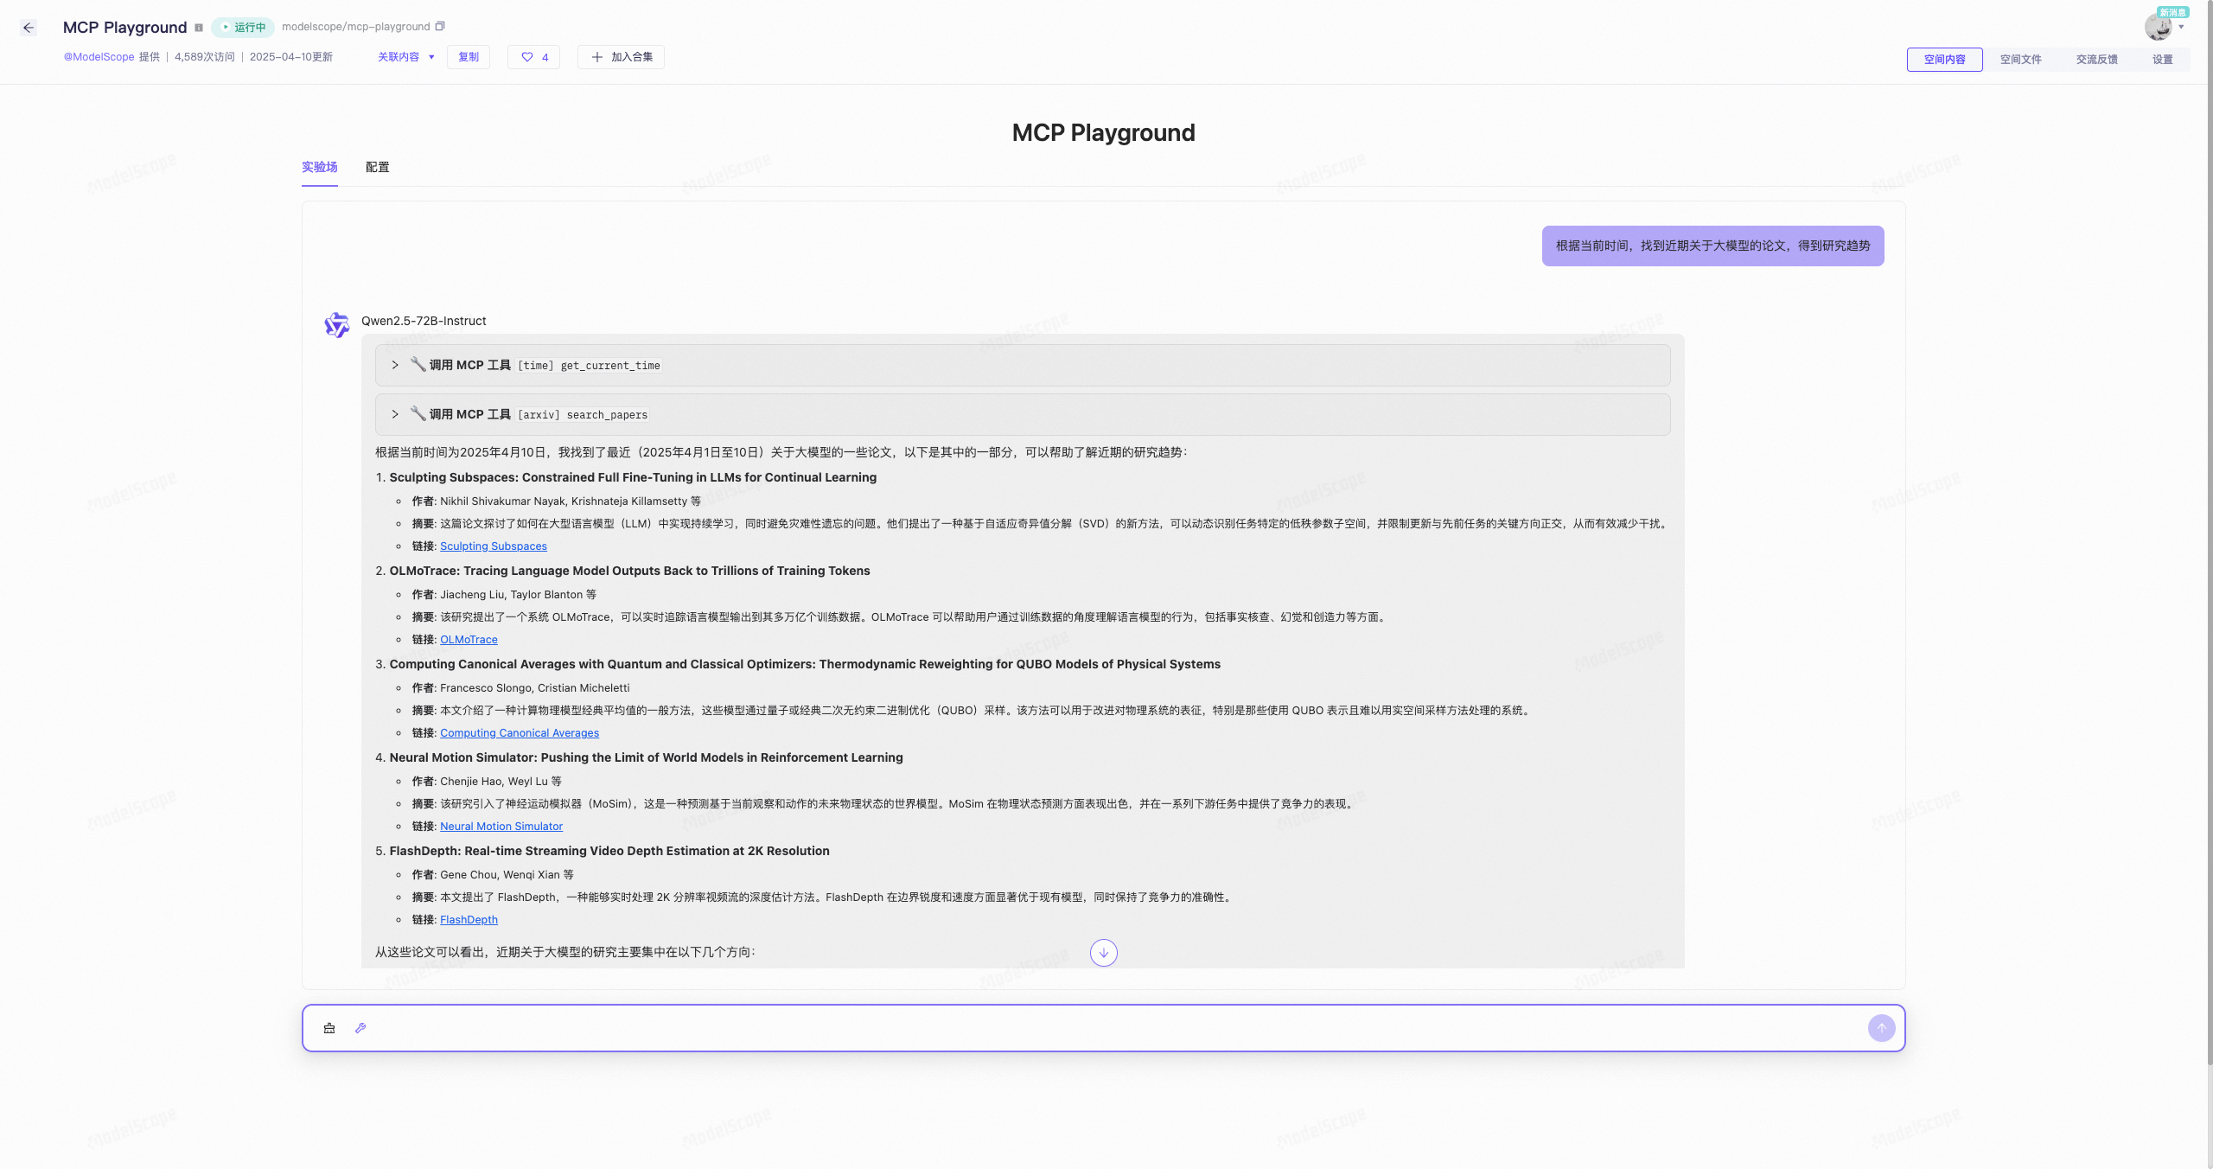2213x1169 pixels.
Task: Click the wrench tools icon in input box
Action: tap(360, 1028)
